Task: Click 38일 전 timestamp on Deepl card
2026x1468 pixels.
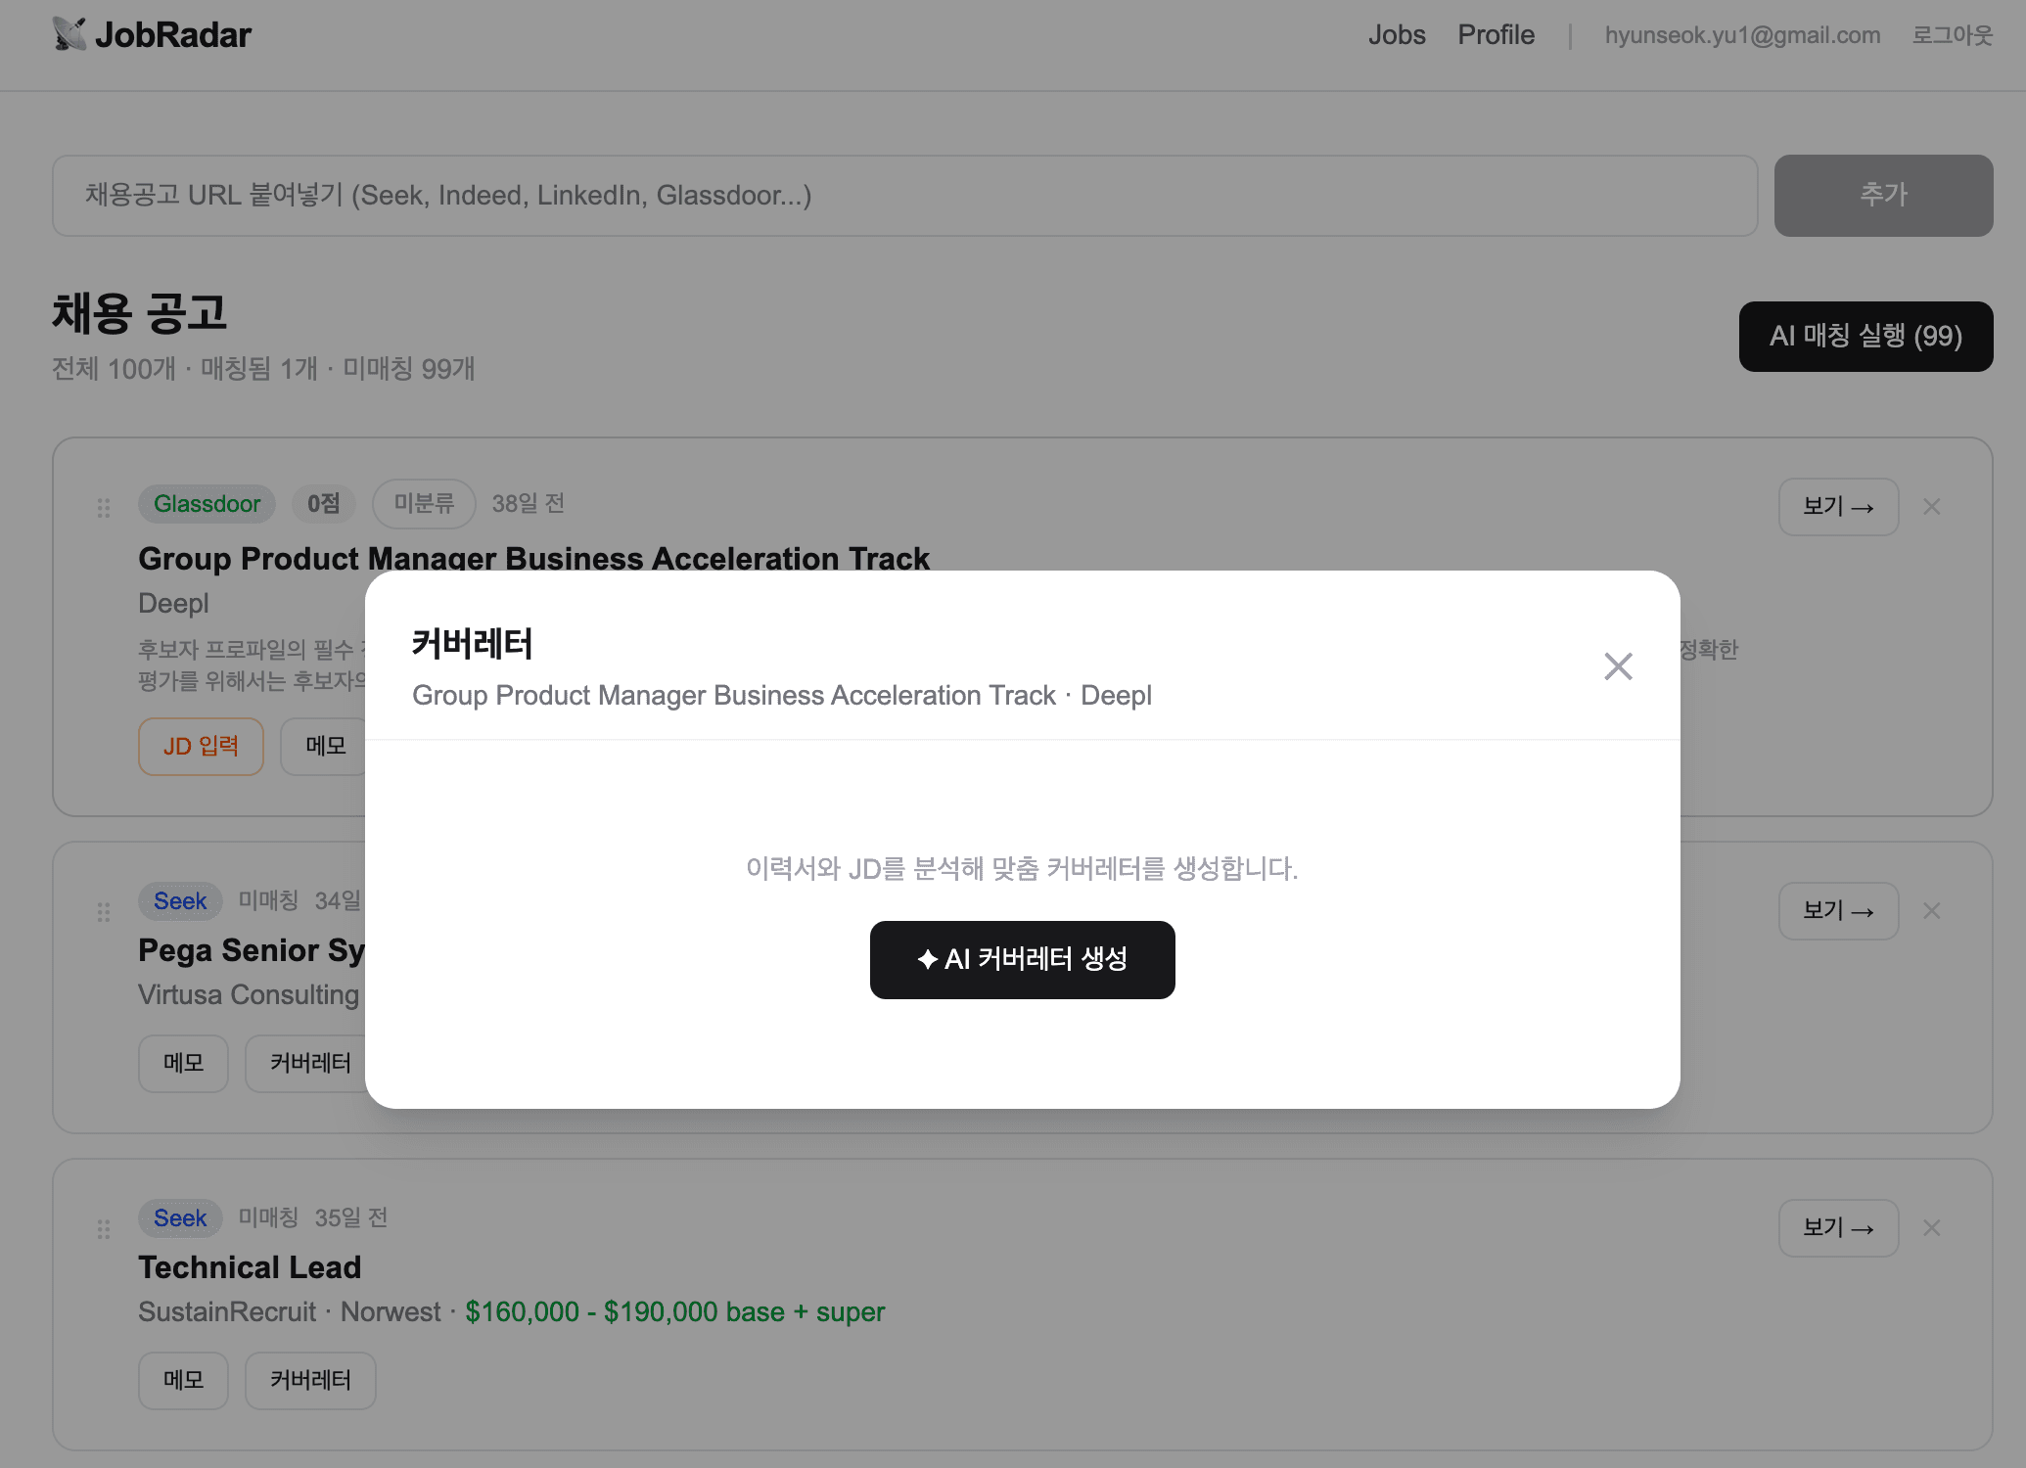Action: (528, 503)
